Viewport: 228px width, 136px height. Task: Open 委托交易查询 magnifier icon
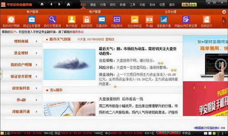(52, 20)
